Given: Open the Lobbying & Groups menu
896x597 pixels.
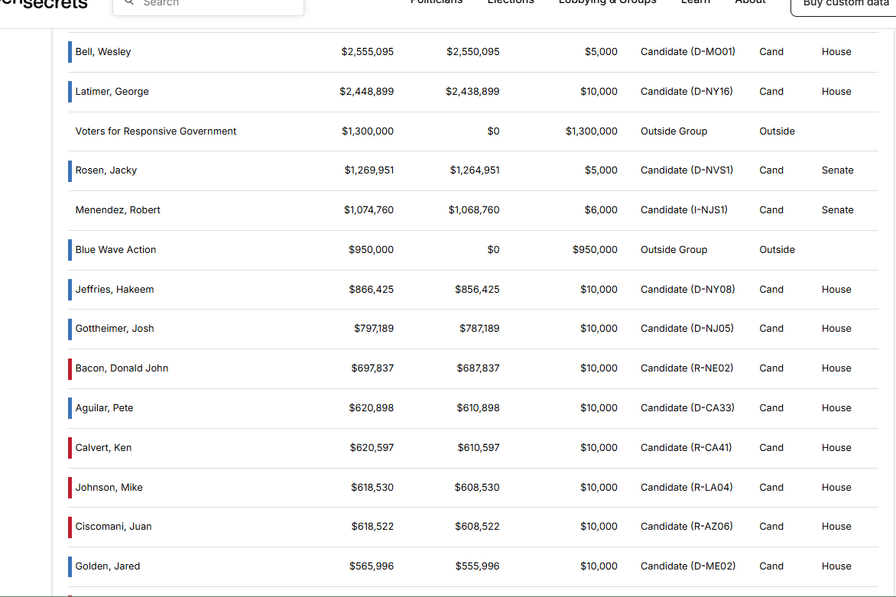Looking at the screenshot, I should click(x=607, y=3).
